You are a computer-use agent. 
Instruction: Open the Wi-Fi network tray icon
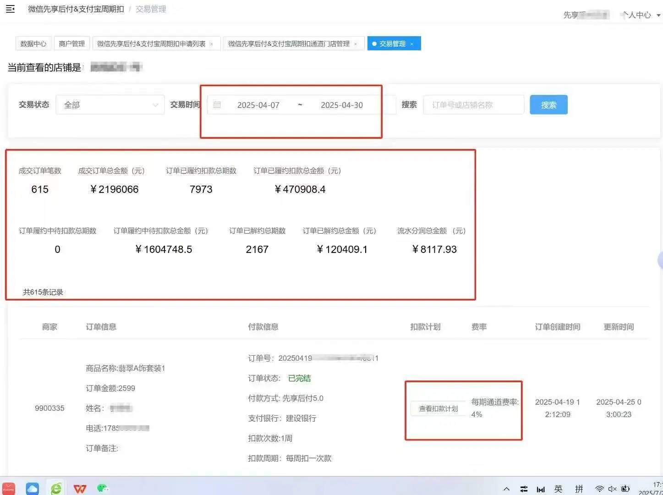click(599, 489)
